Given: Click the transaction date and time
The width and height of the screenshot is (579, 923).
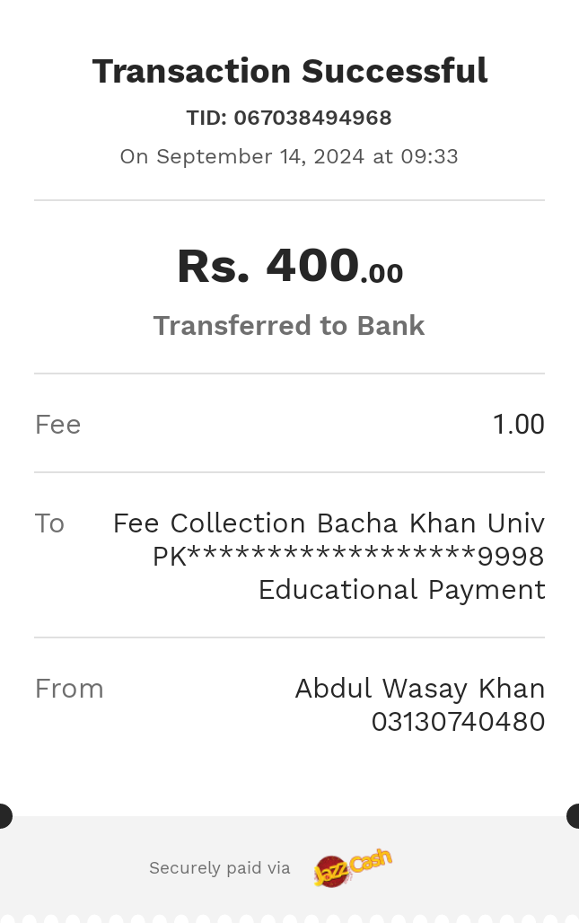Looking at the screenshot, I should tap(289, 156).
